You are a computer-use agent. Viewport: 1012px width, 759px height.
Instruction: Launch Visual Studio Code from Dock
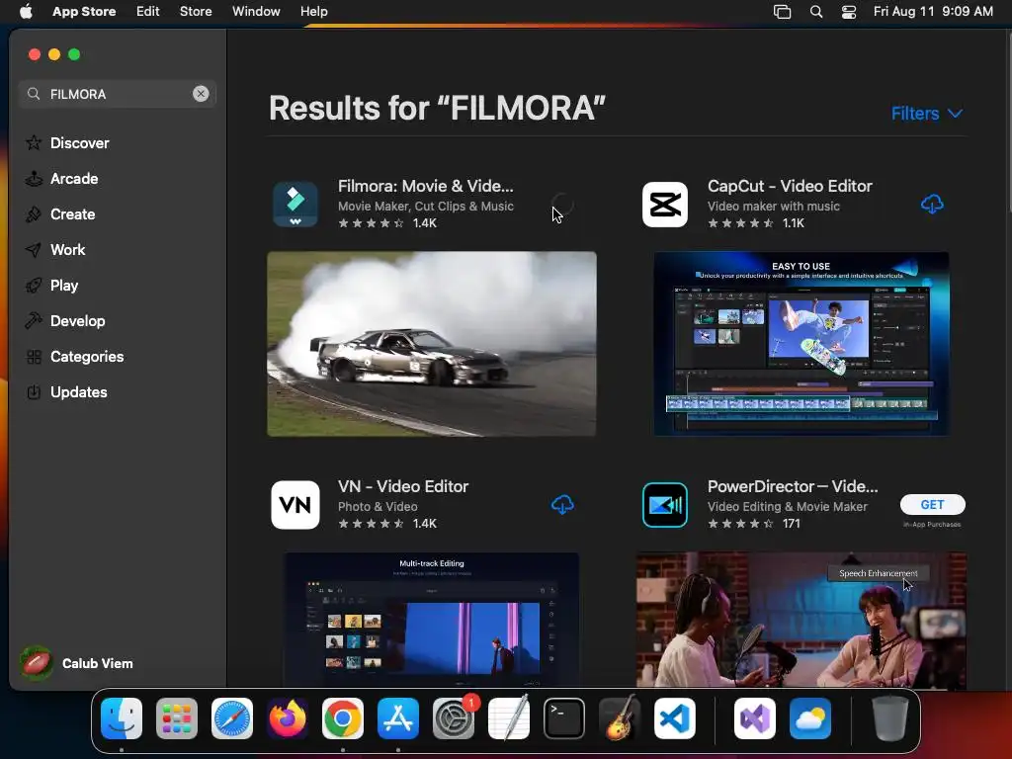coord(675,718)
